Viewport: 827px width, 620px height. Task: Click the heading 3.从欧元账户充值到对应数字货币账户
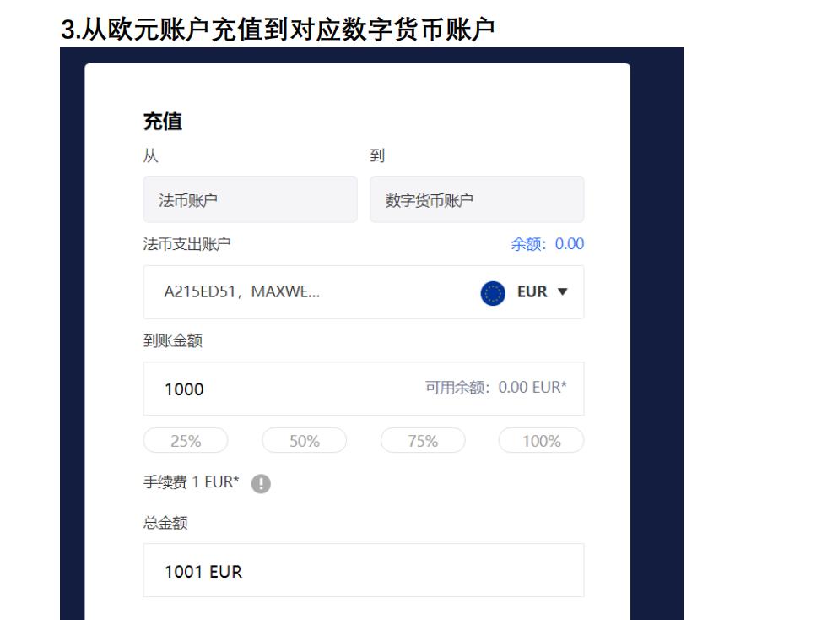278,29
